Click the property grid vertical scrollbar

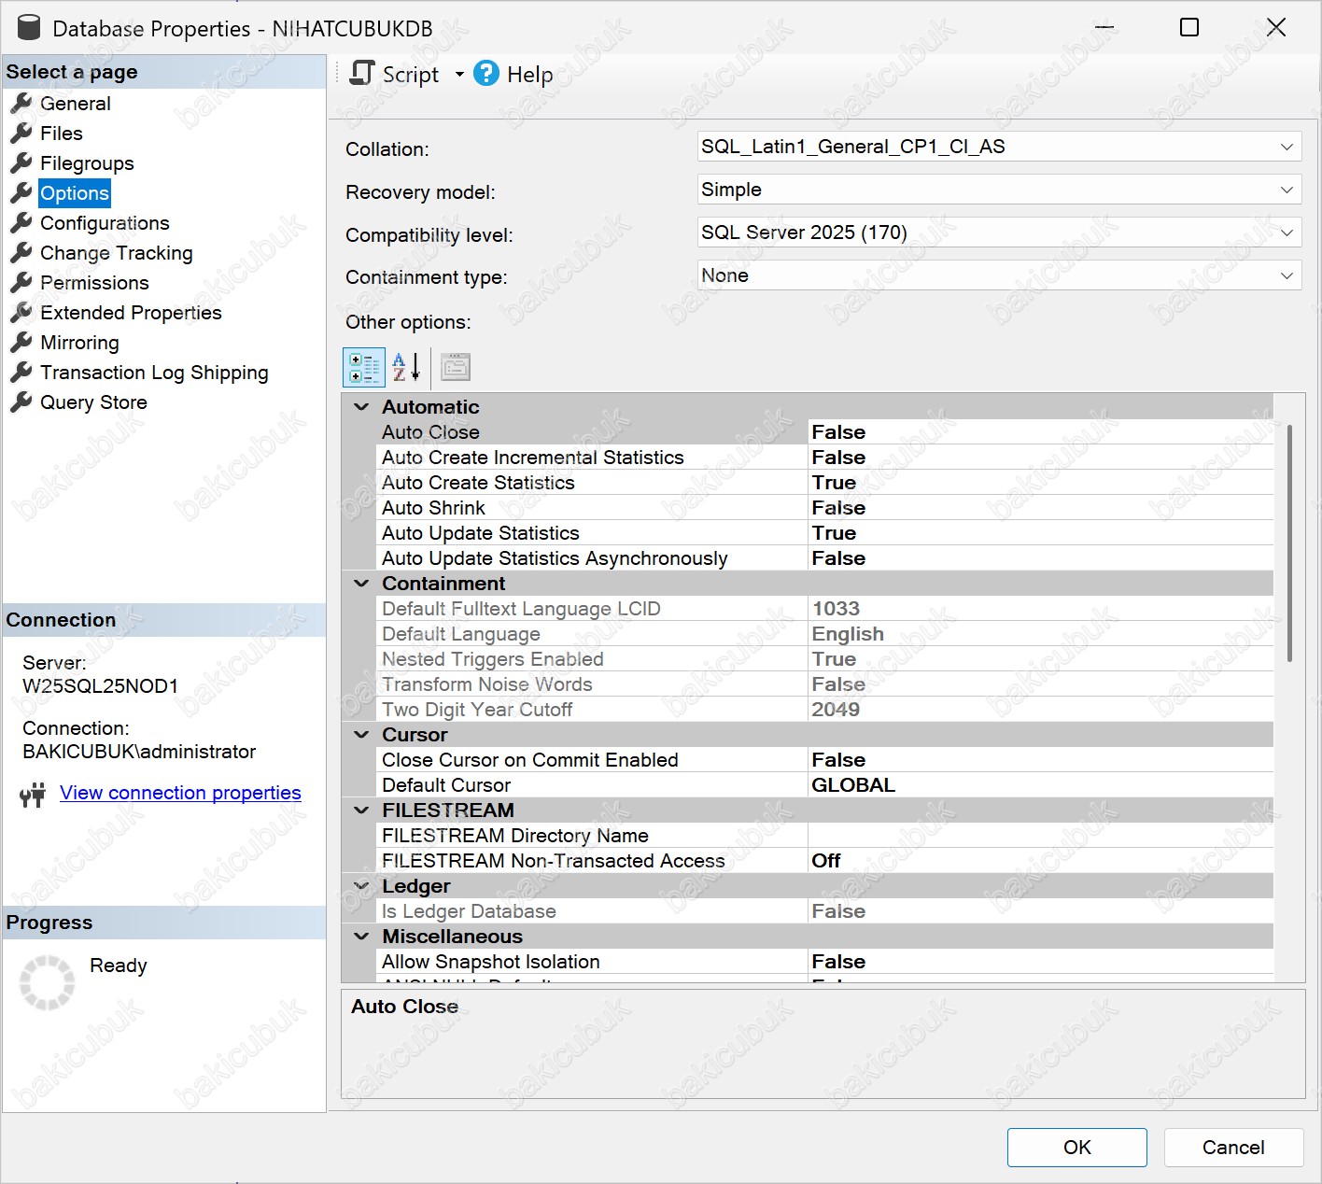pos(1289,542)
